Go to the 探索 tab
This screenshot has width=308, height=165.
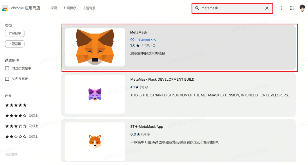click(x=54, y=8)
